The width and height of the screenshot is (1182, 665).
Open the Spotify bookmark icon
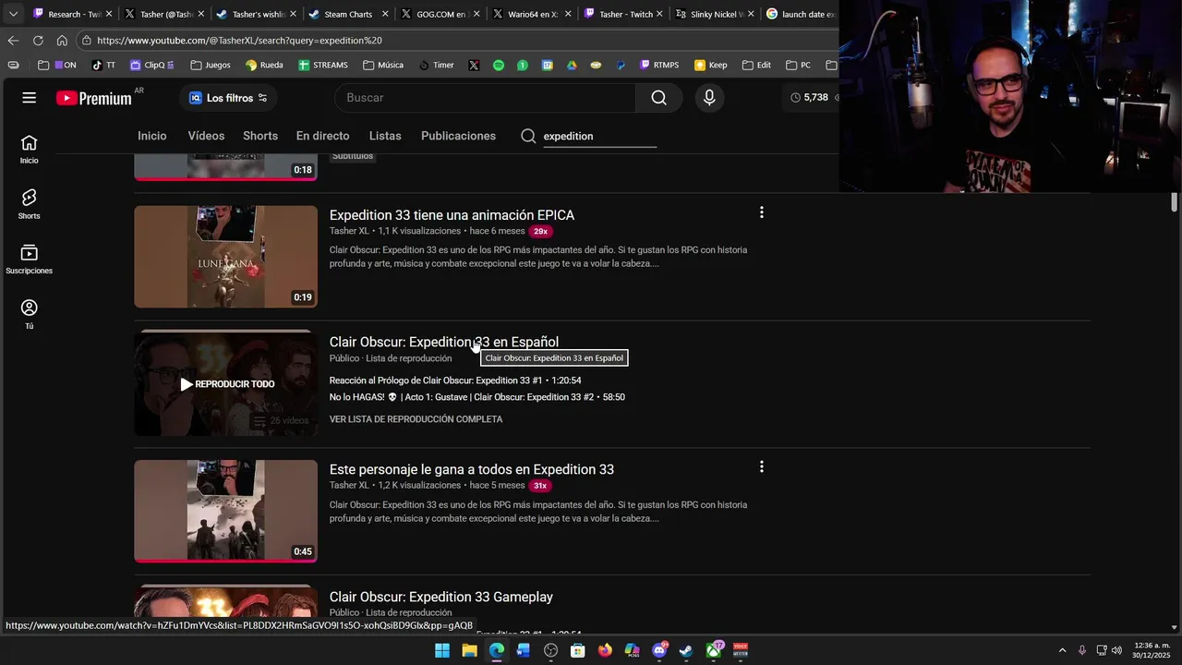(499, 66)
